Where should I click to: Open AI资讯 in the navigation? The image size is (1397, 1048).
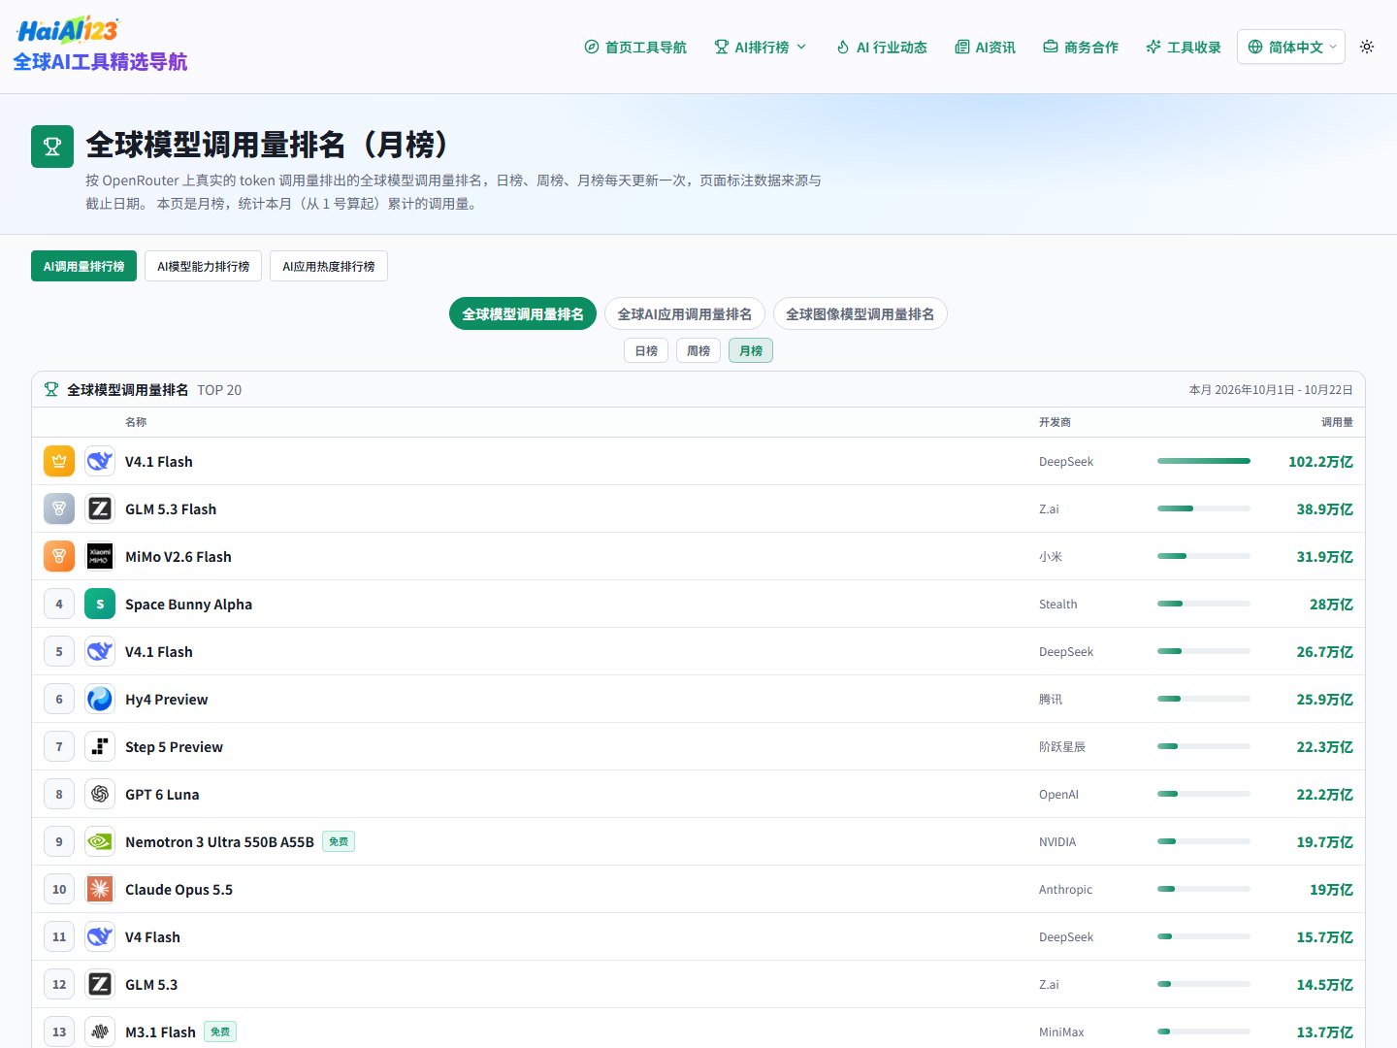click(x=986, y=47)
